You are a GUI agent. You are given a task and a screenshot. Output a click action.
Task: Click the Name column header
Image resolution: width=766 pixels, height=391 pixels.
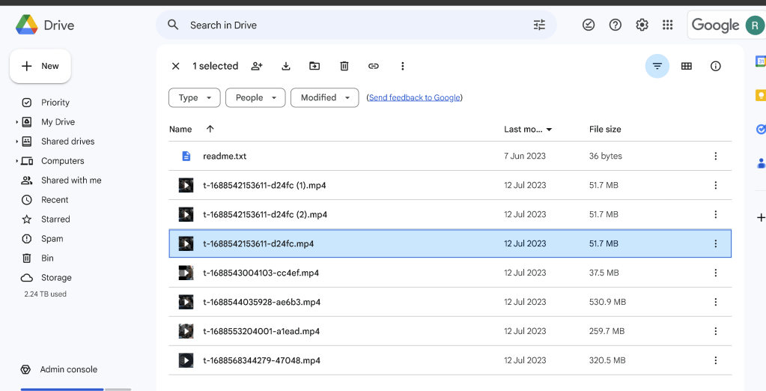coord(180,129)
